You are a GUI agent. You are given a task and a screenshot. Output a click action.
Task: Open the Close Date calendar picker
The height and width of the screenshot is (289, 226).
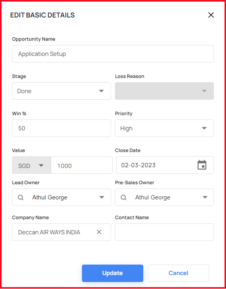[x=202, y=165]
